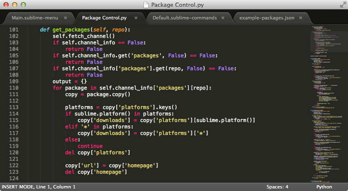Close the Main.sublime-menu tab

(65, 18)
